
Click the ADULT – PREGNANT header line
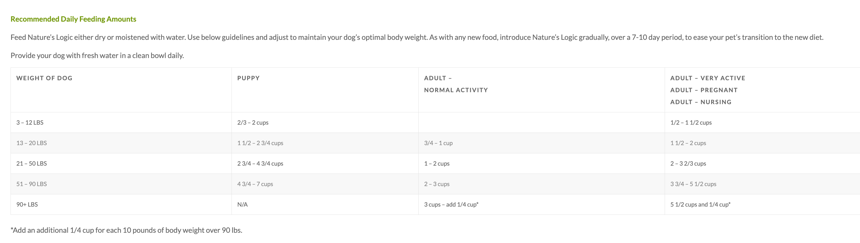pyautogui.click(x=704, y=90)
